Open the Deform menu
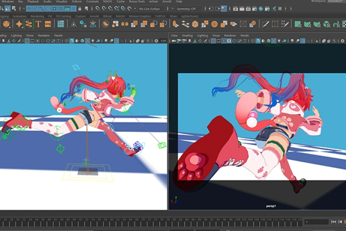The width and height of the screenshot is (346, 231). (x=76, y=1)
